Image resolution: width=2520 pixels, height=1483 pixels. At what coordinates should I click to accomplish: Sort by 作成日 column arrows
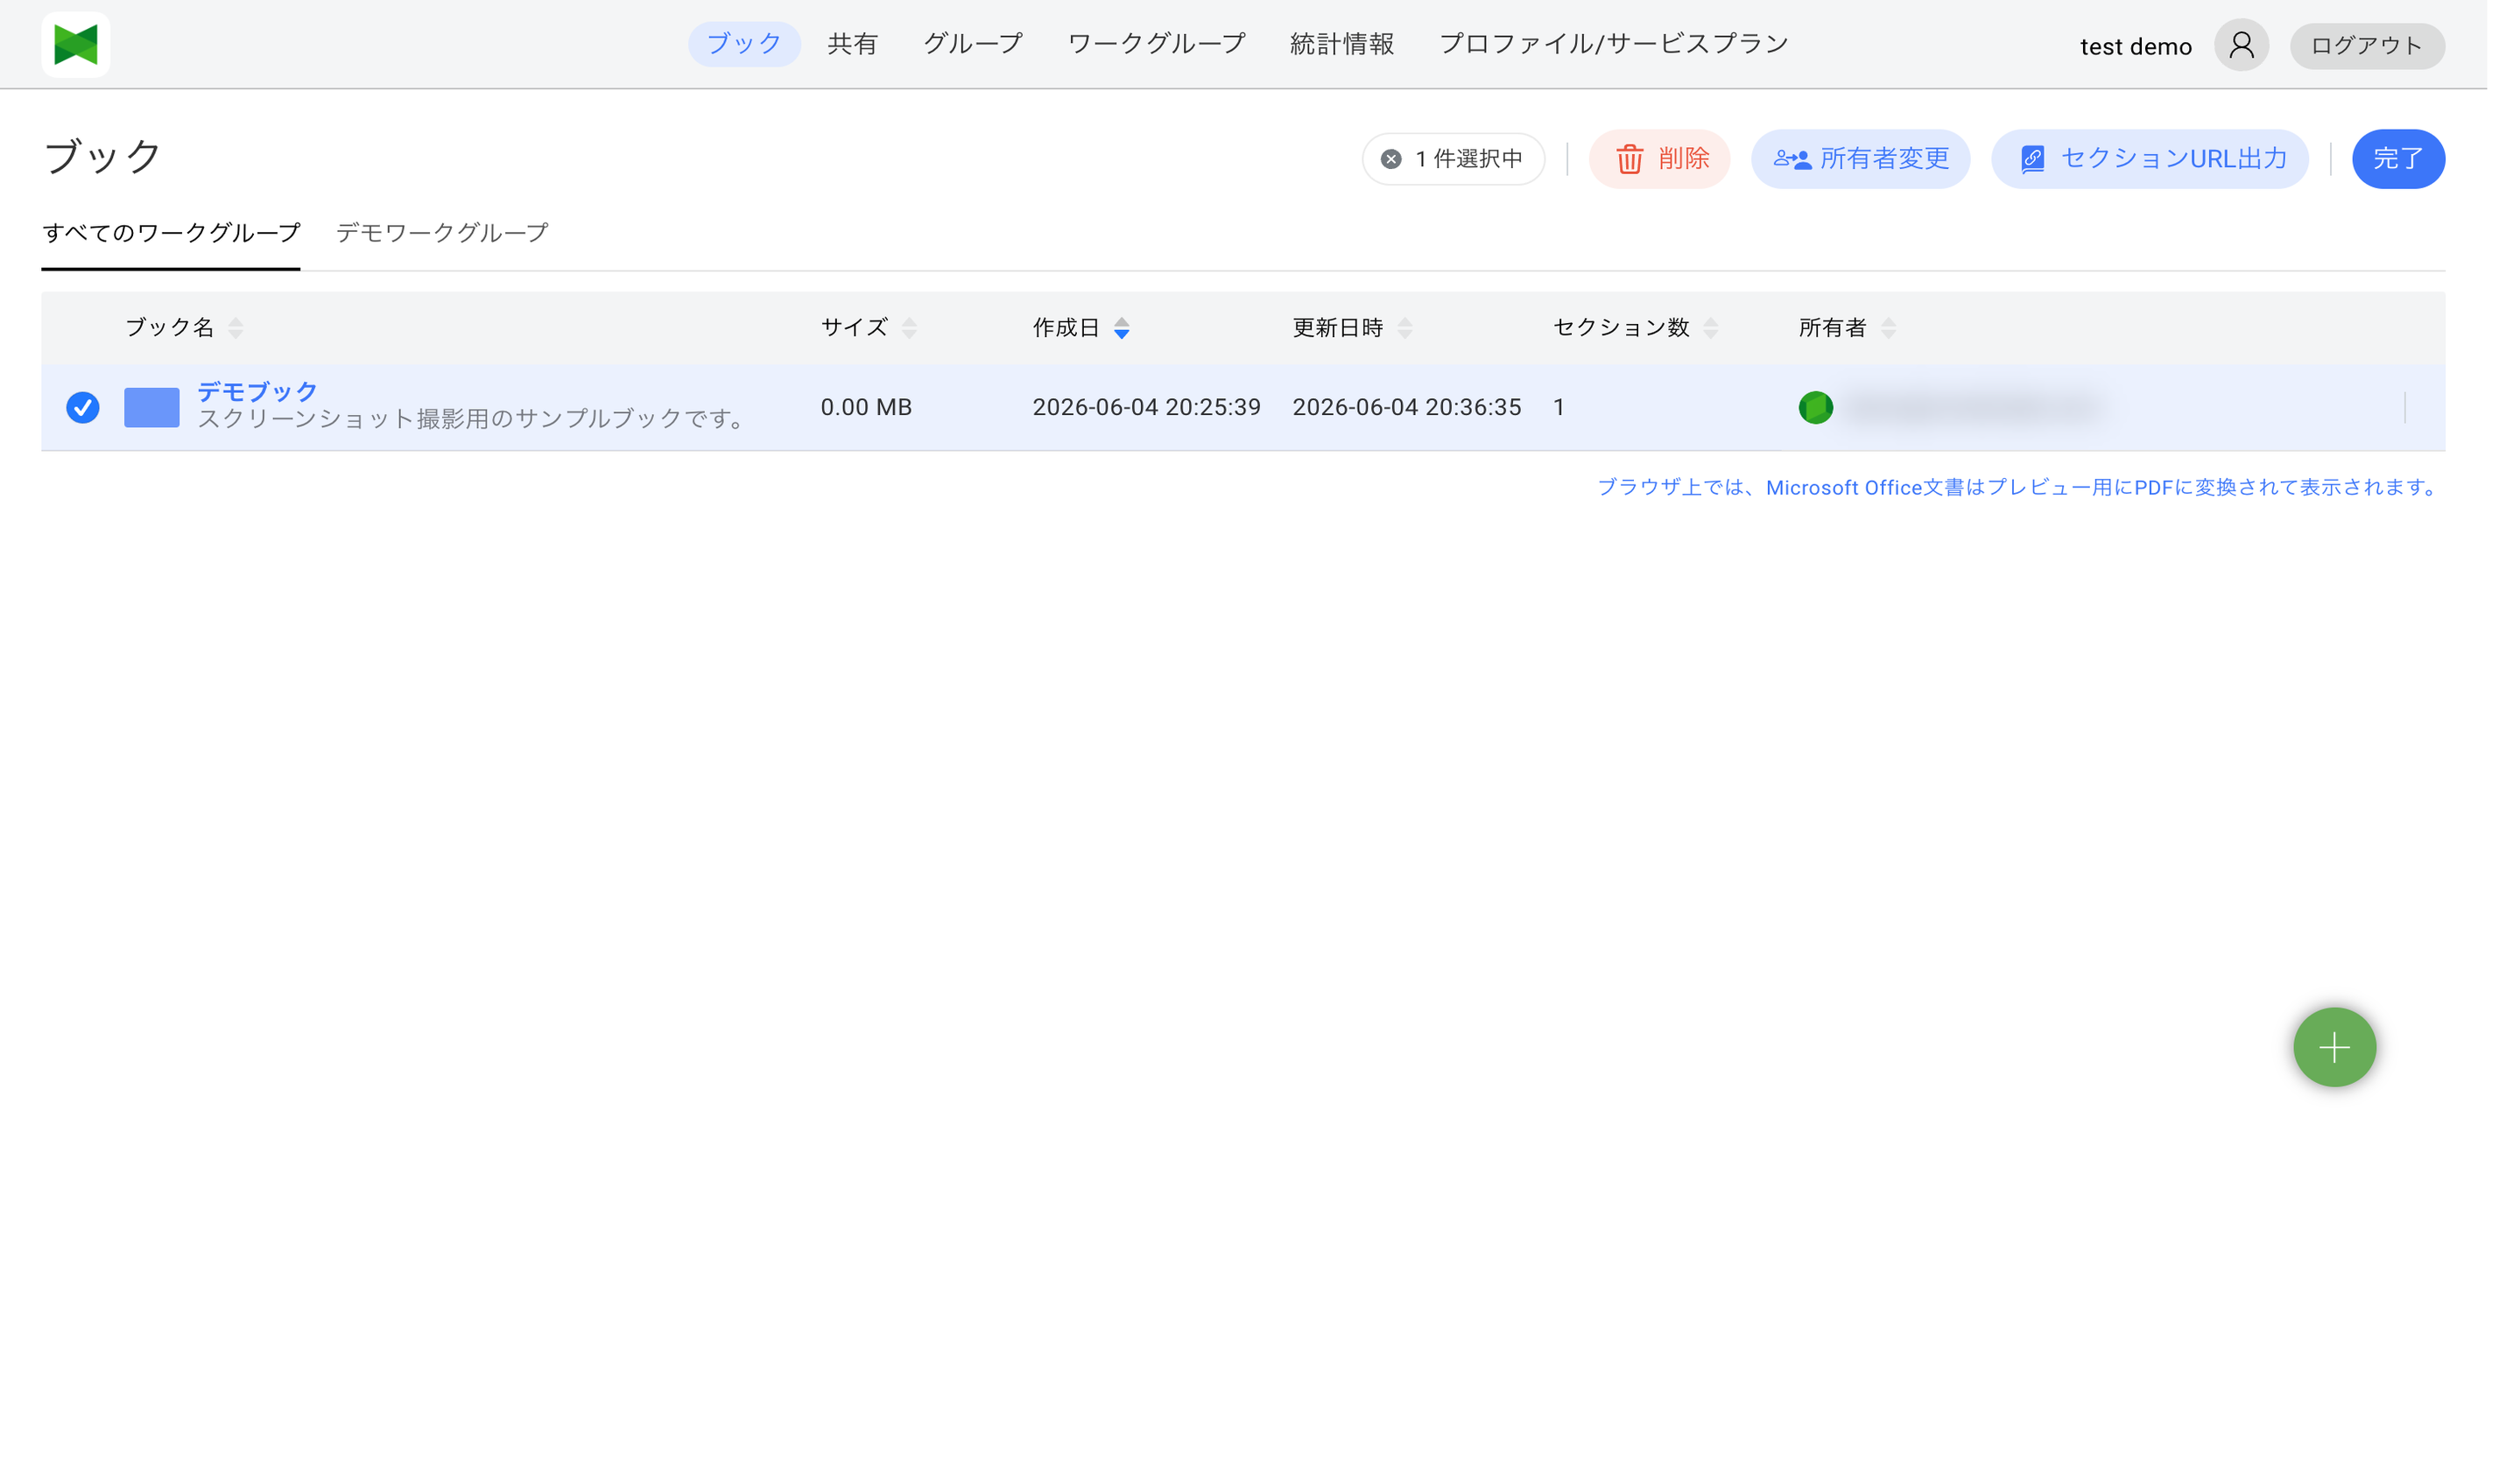(x=1121, y=328)
